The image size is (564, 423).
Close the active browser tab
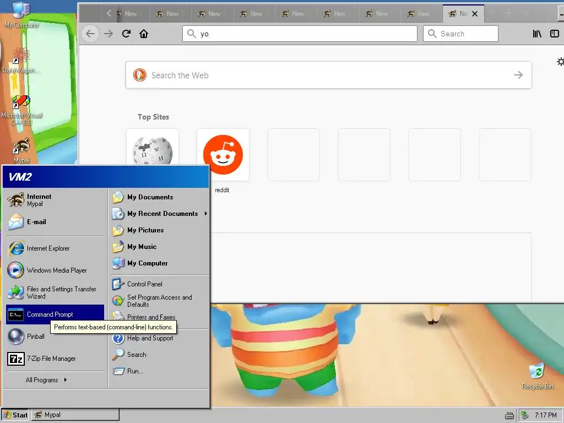coord(475,14)
